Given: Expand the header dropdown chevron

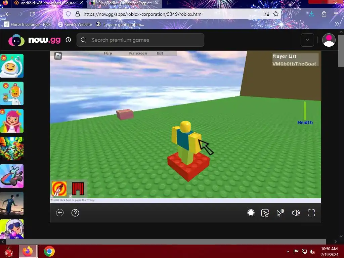Looking at the screenshot, I should (307, 40).
